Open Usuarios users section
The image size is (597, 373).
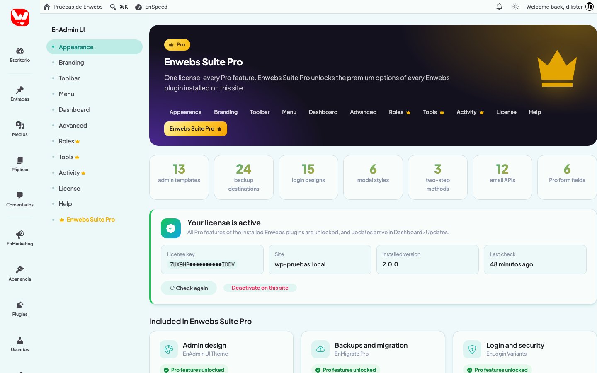[x=20, y=344]
